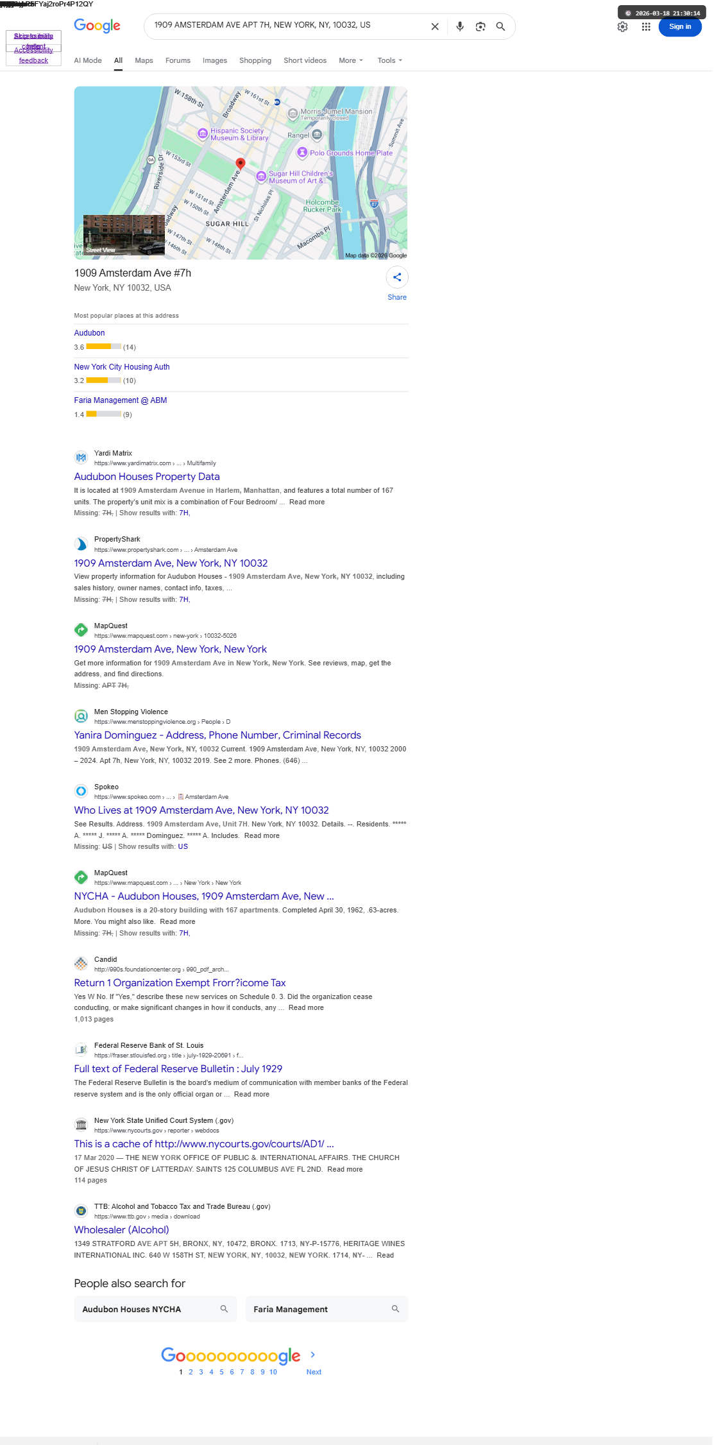Click the Google logo
Viewport: 721px width, 1445px height.
pyautogui.click(x=97, y=26)
